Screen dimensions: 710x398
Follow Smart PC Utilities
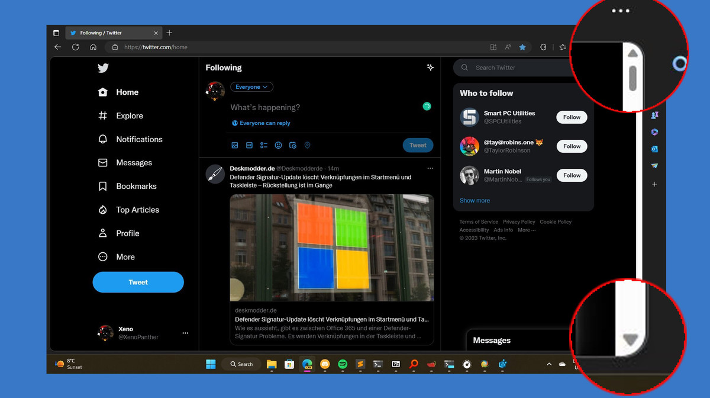(x=572, y=117)
